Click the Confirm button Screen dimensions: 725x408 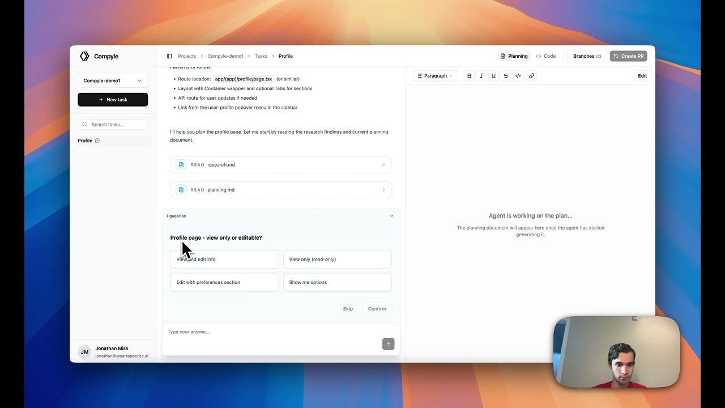377,309
